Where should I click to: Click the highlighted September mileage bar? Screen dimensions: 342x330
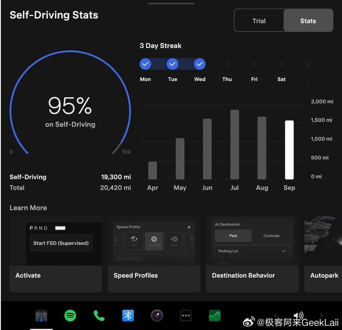289,150
